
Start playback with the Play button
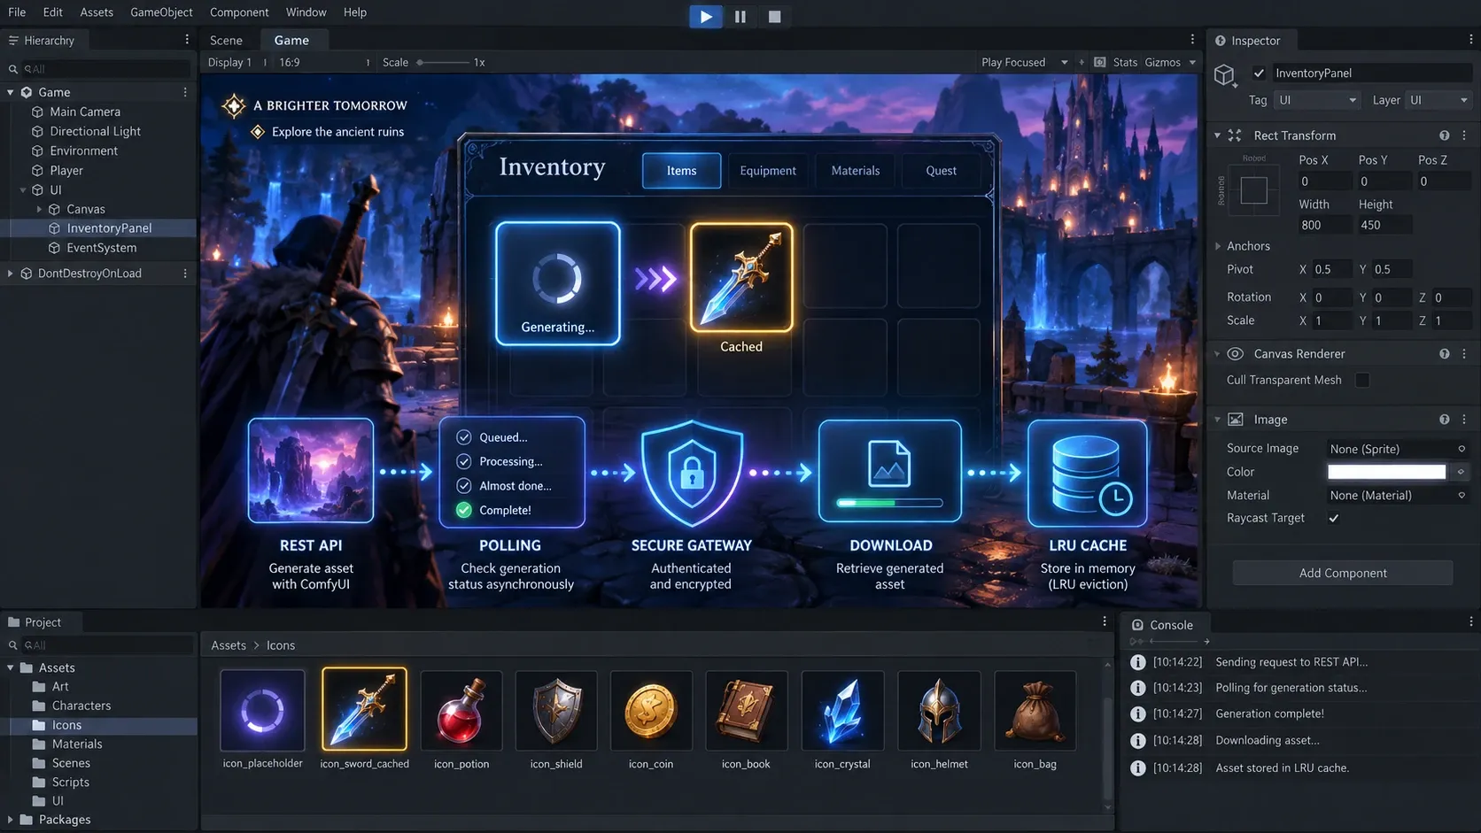pos(706,16)
